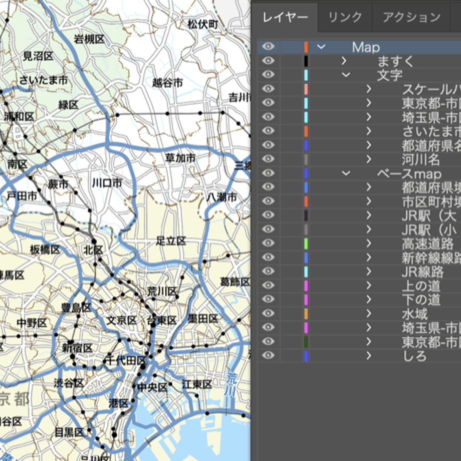The image size is (461, 461).
Task: Expand the 下の道 sublayer
Action: coord(369,299)
